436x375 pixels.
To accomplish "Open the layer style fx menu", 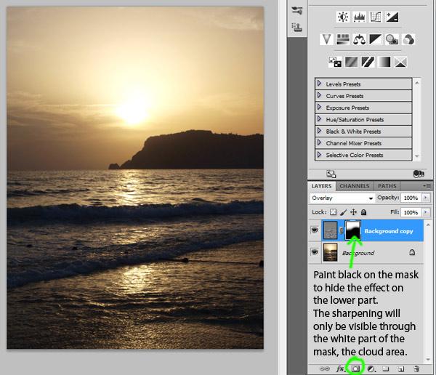I will [x=340, y=368].
